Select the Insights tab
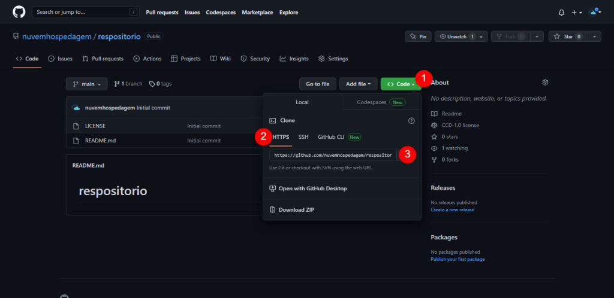Viewport: 614px width, 298px height. click(294, 59)
